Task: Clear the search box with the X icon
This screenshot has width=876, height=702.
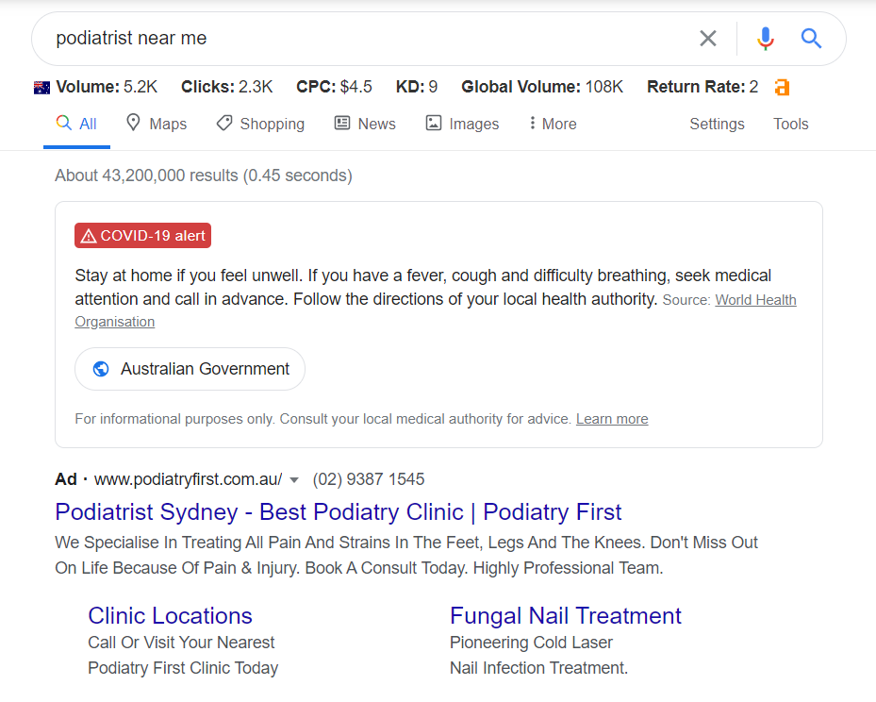Action: (x=707, y=39)
